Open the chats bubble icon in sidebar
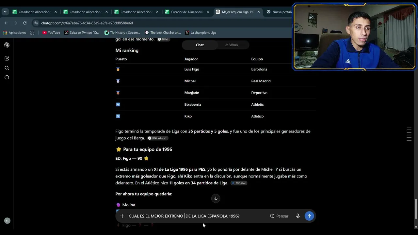 [7, 77]
